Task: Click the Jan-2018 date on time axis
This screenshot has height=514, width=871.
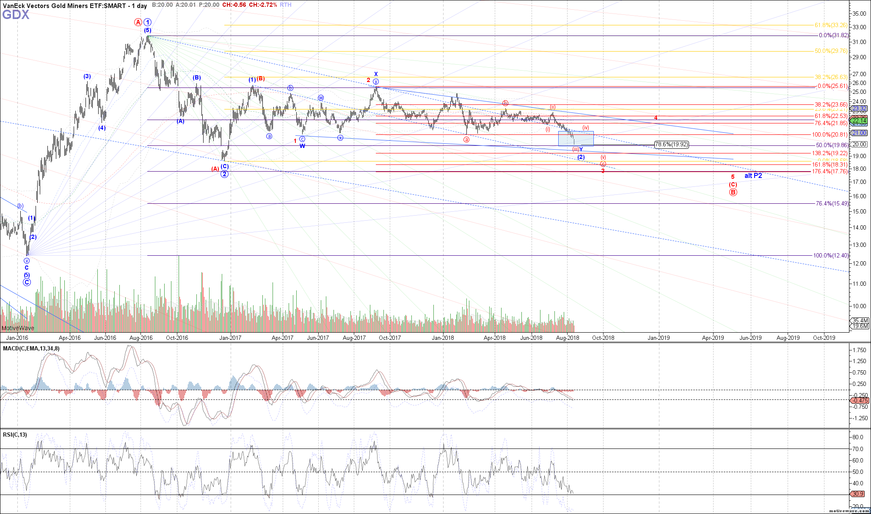Action: tap(443, 338)
